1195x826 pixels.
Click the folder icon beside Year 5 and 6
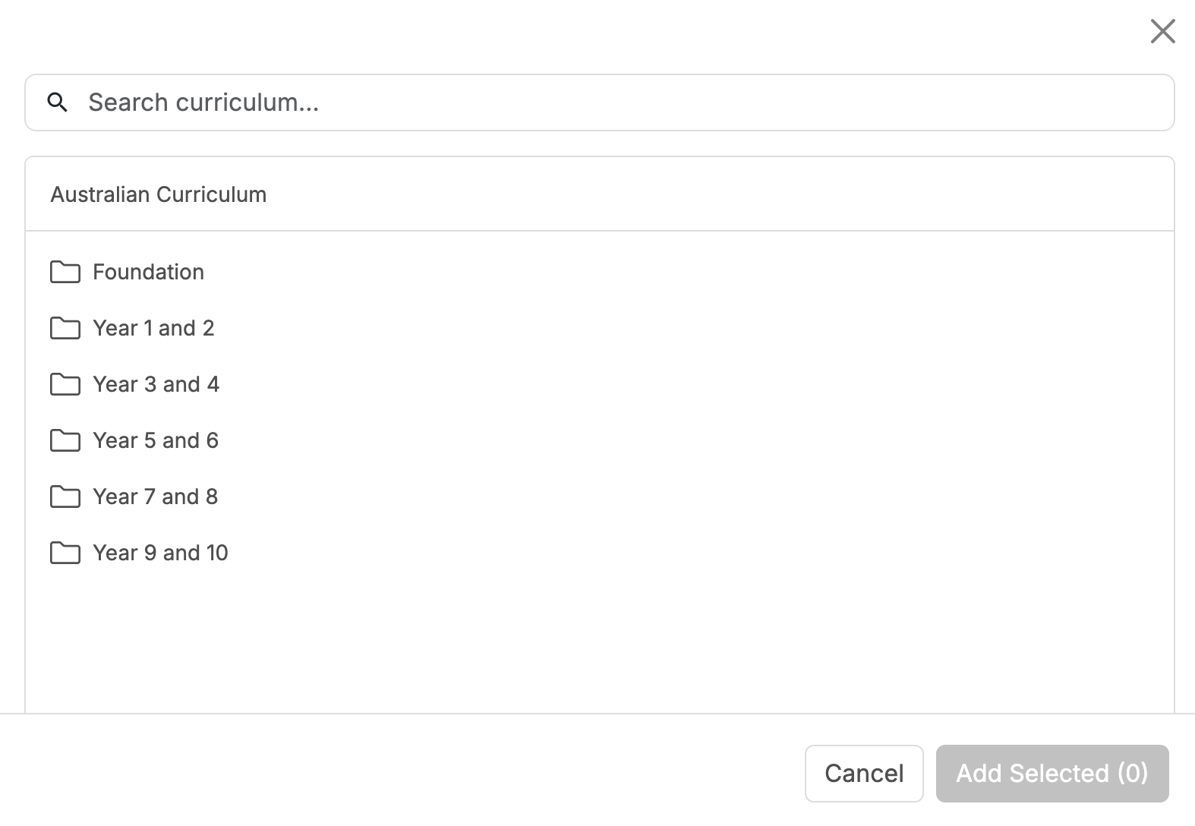coord(66,440)
